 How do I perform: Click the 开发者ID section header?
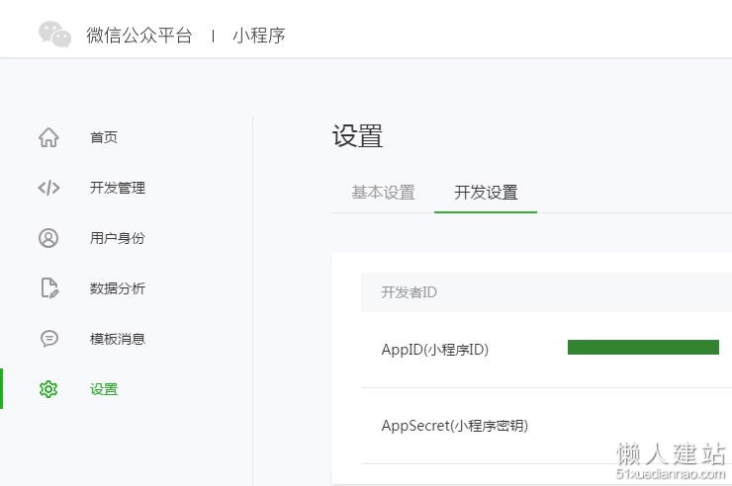click(409, 292)
